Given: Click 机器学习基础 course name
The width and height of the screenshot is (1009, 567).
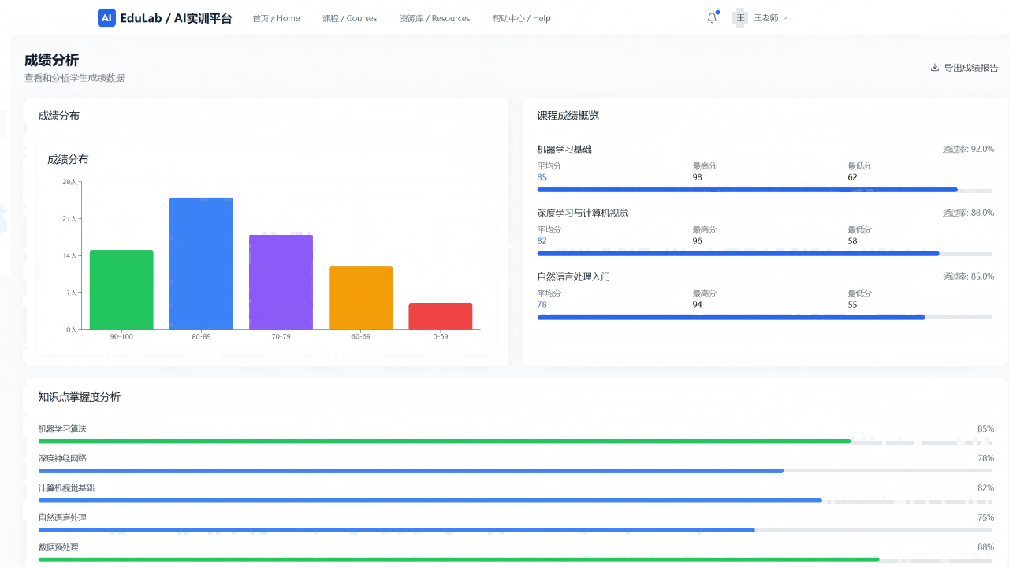Looking at the screenshot, I should click(x=564, y=149).
